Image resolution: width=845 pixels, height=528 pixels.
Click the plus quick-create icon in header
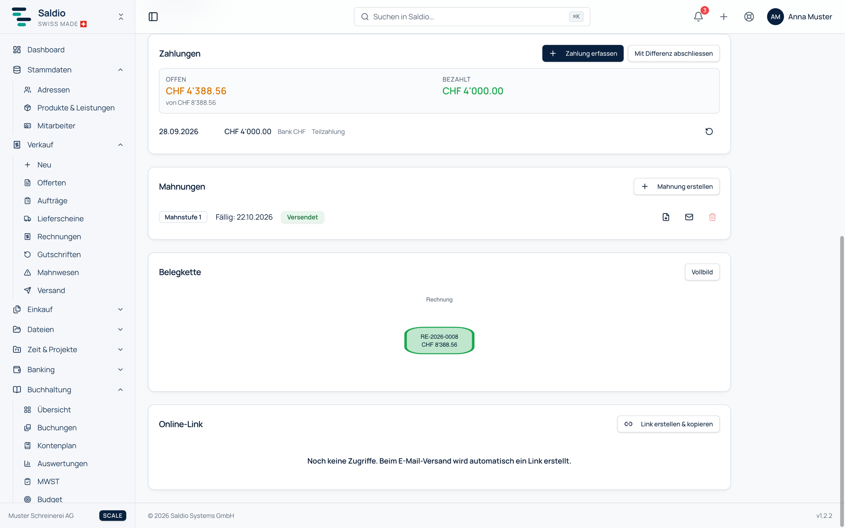pyautogui.click(x=724, y=17)
